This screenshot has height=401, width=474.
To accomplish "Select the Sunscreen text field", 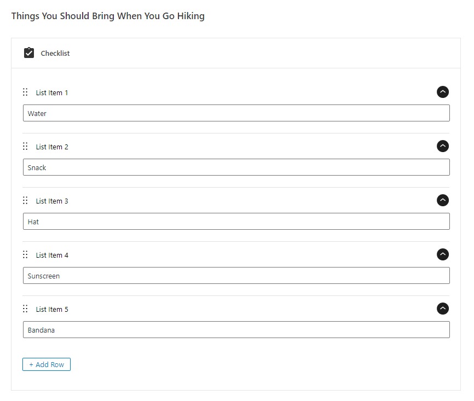I will (235, 275).
